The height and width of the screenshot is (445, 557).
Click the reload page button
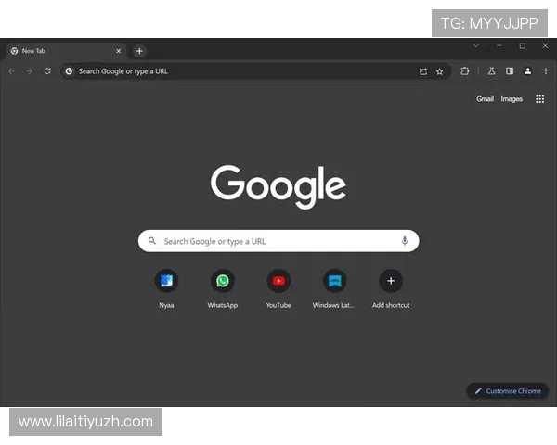tap(47, 71)
